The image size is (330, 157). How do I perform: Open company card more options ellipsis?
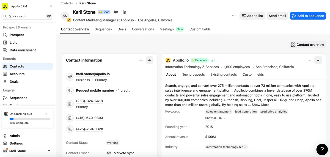click(309, 60)
